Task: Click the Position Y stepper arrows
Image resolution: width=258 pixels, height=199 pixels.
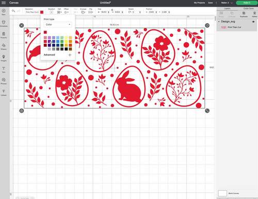Action: [x=169, y=12]
